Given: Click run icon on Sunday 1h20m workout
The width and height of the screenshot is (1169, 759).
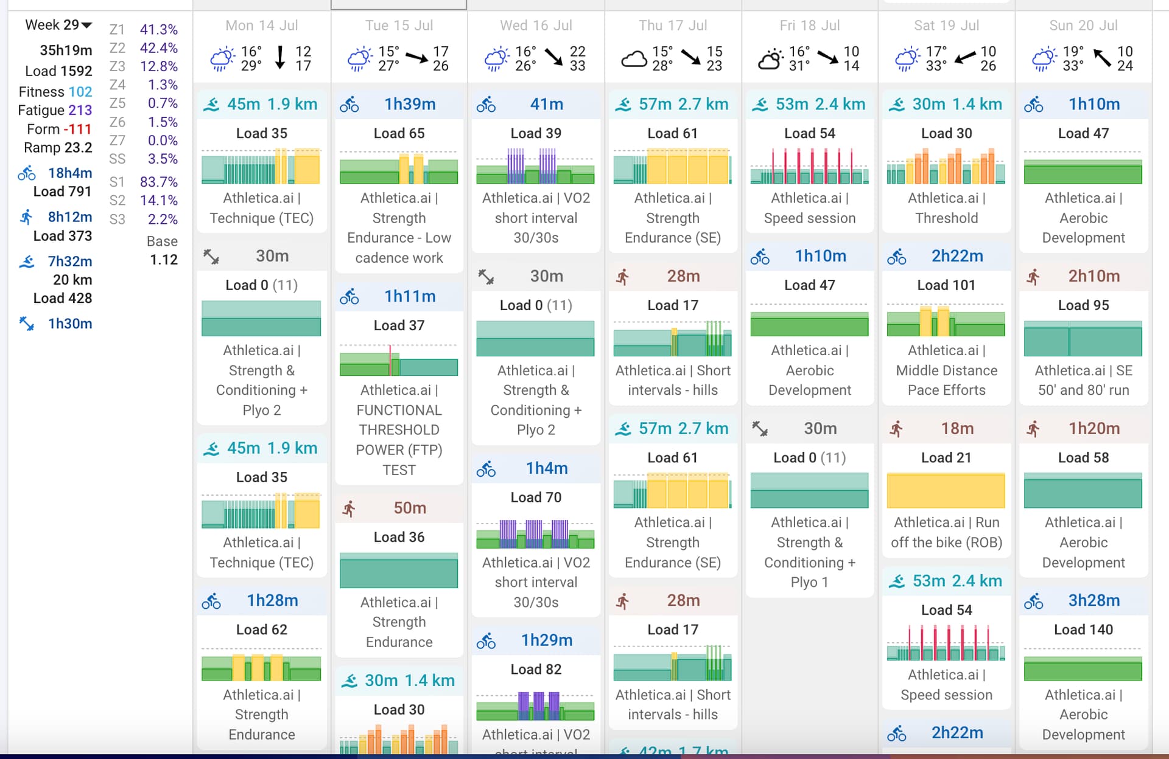Looking at the screenshot, I should pyautogui.click(x=1033, y=429).
